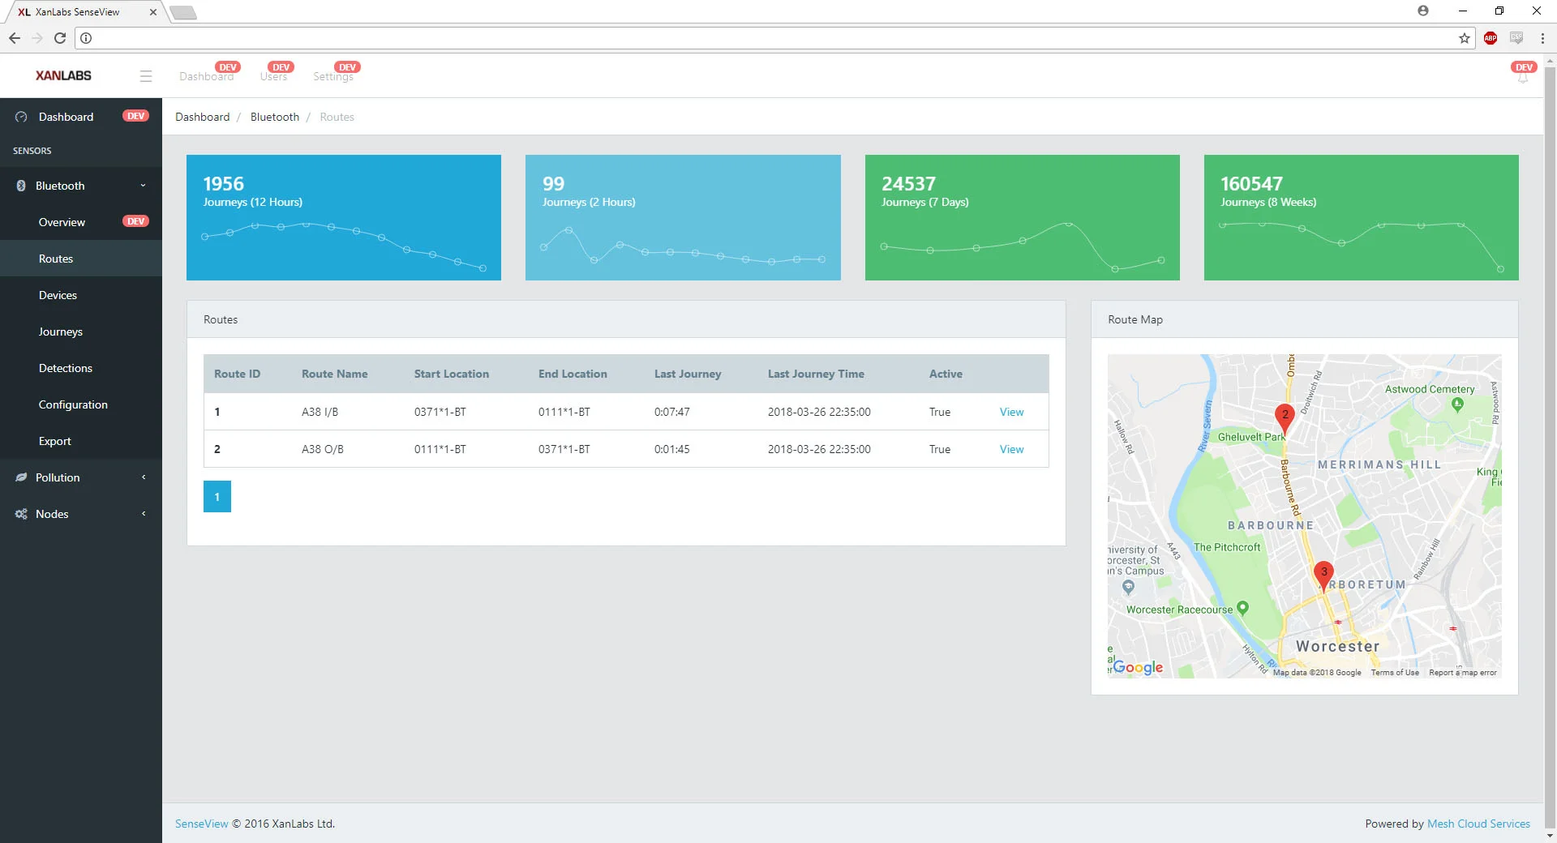Close the XanLabs SenseView tab
The width and height of the screenshot is (1557, 843).
tap(153, 12)
